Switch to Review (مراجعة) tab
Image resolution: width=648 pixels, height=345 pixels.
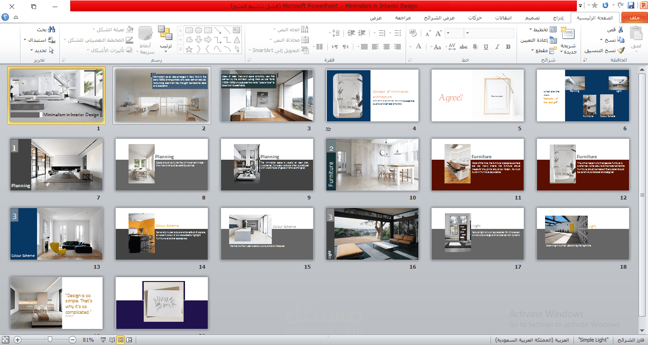[x=403, y=18]
